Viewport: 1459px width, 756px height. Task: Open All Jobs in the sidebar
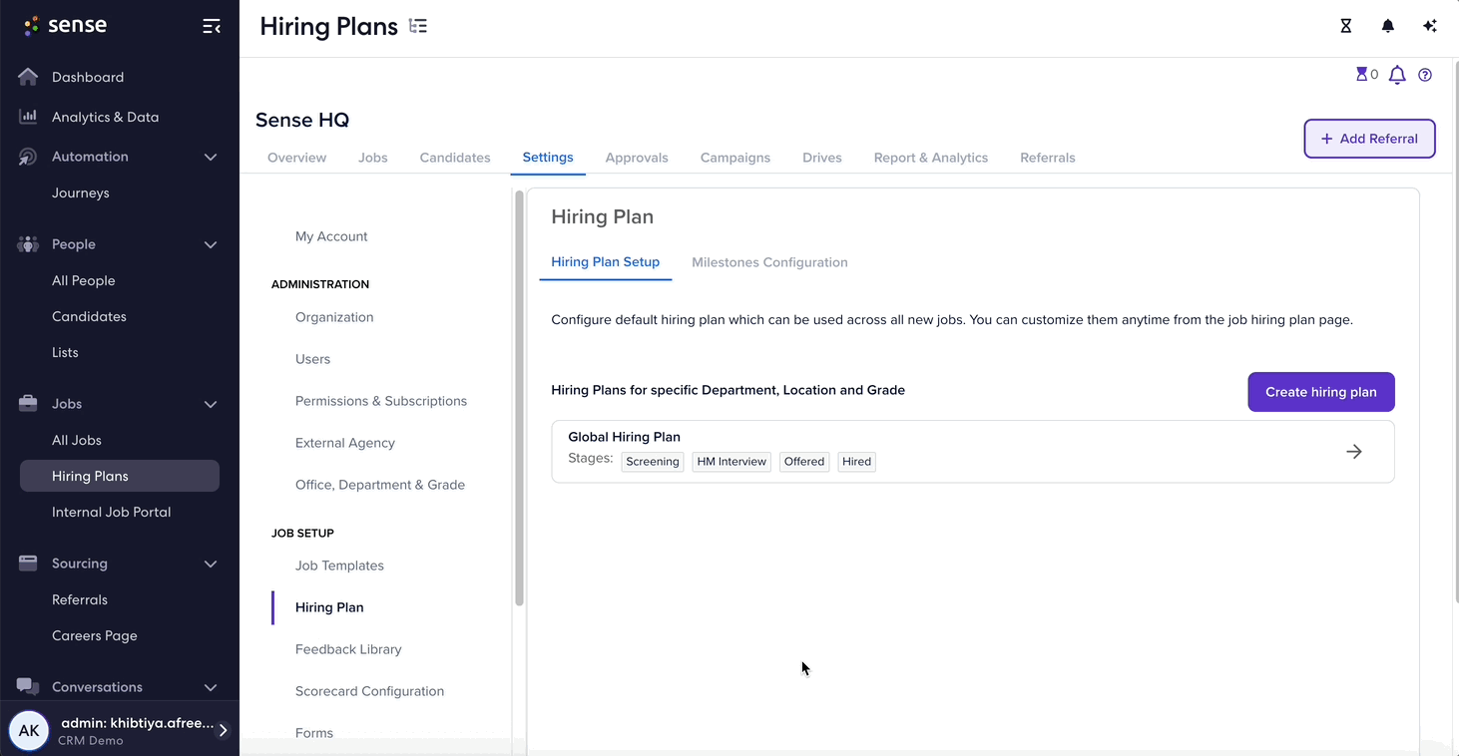tap(77, 440)
